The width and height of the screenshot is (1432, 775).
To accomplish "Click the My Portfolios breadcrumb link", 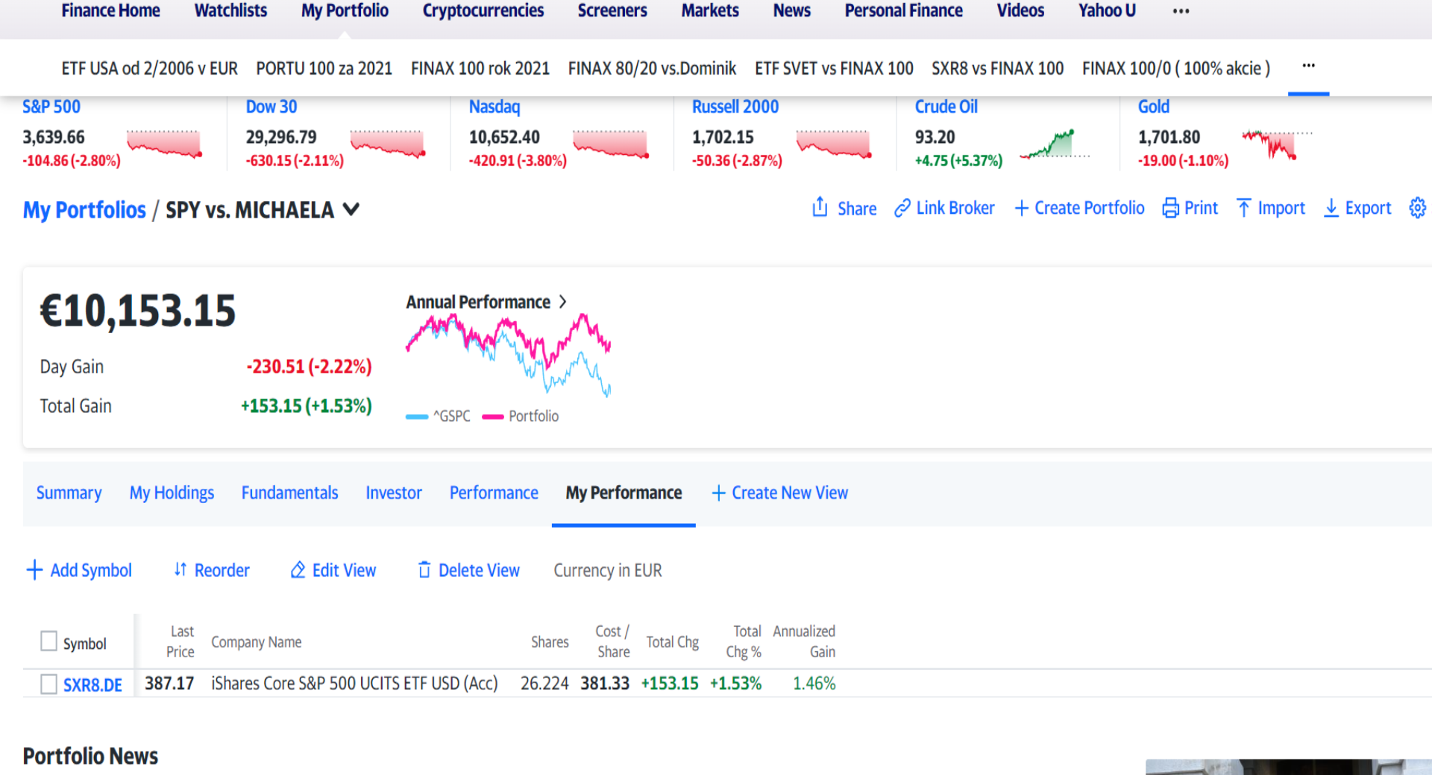I will click(x=84, y=210).
